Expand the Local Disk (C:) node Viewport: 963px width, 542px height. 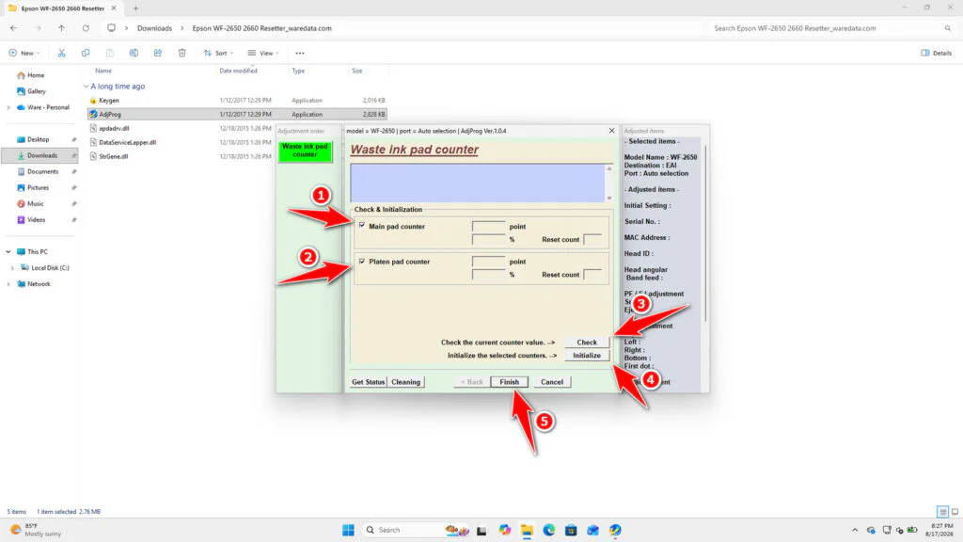point(12,268)
